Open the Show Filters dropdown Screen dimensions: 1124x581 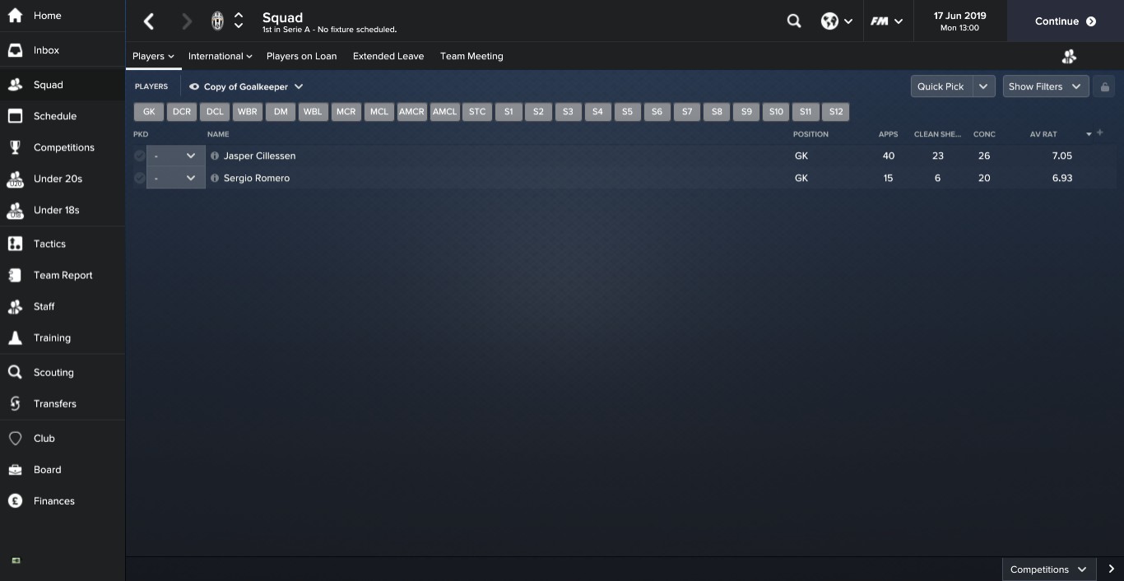[1046, 86]
